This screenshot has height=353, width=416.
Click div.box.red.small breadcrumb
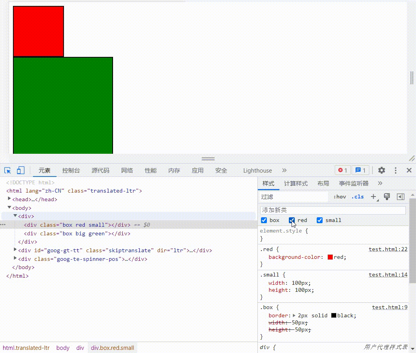coord(113,348)
